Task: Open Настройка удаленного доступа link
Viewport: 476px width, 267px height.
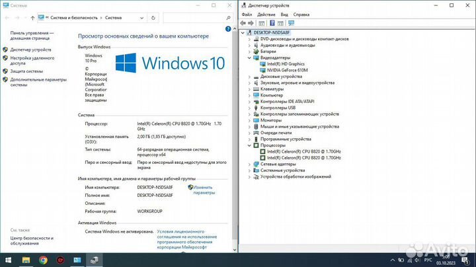Action: (x=32, y=61)
